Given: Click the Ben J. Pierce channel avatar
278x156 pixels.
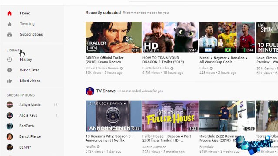Looking at the screenshot, I should [10, 136].
